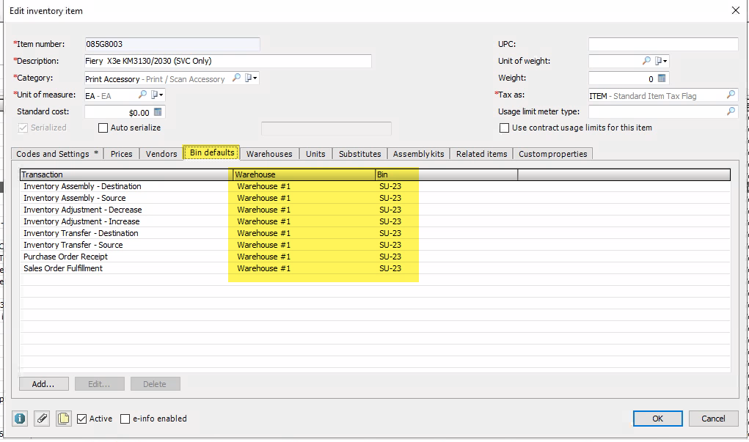This screenshot has height=442, width=749.
Task: Select the Bin defaults tab
Action: tap(212, 152)
